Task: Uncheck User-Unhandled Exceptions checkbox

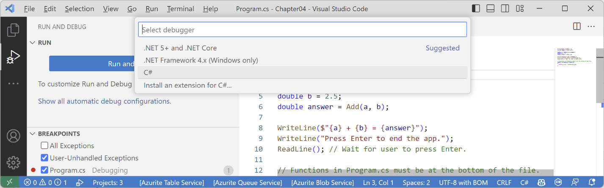Action: pos(44,158)
